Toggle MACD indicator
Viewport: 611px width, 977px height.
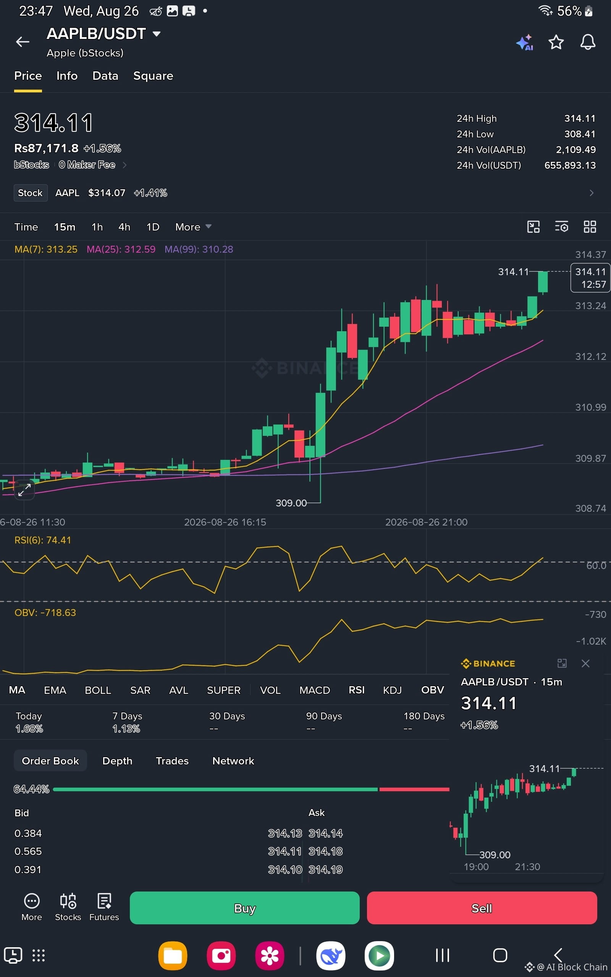pyautogui.click(x=314, y=690)
